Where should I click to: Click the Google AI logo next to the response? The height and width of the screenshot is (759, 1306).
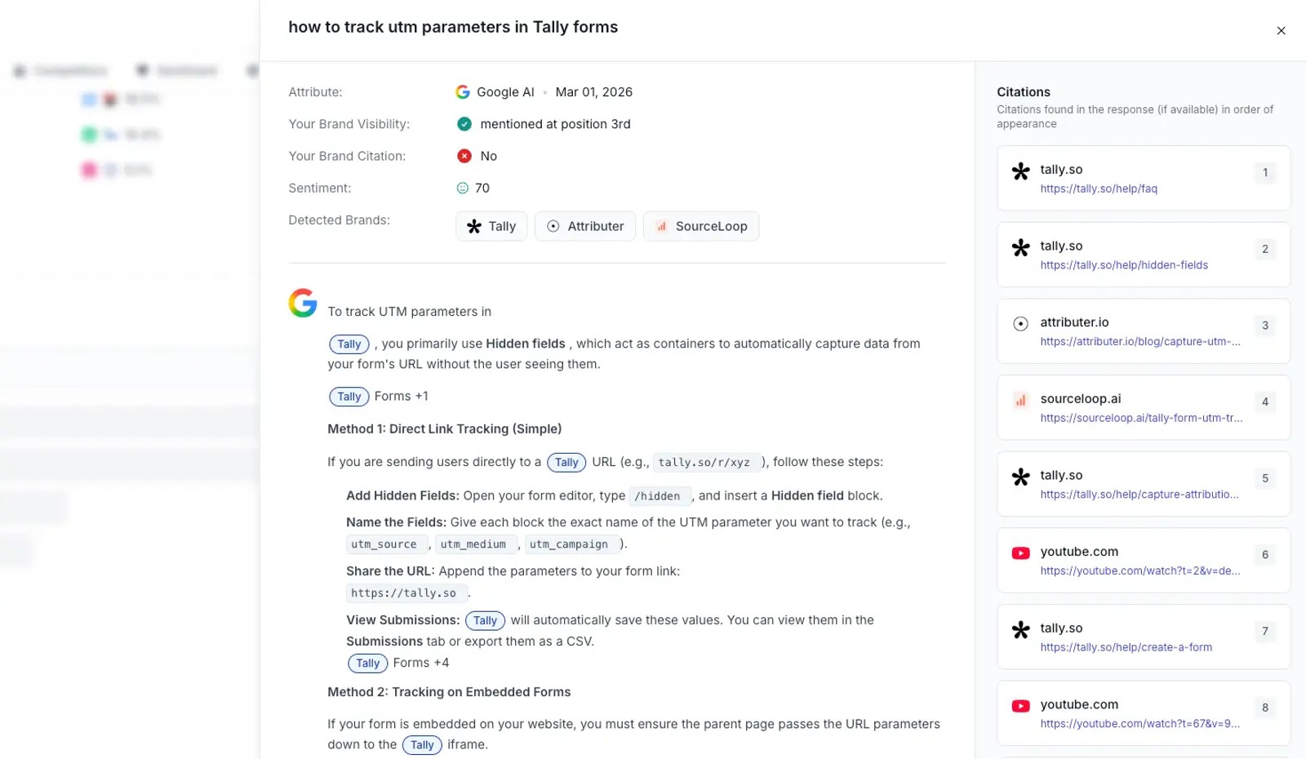(x=303, y=304)
